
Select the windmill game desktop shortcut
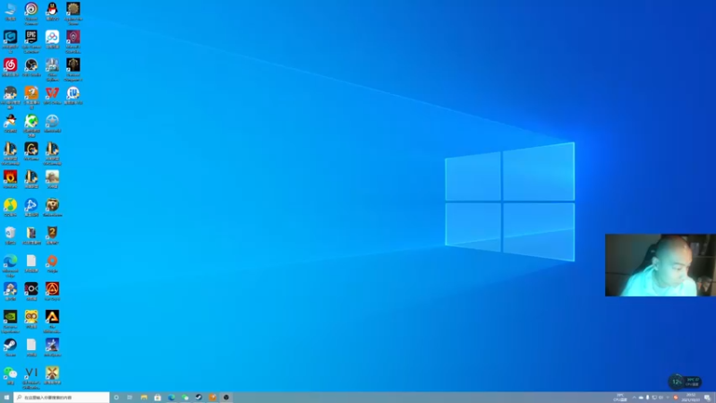[52, 375]
